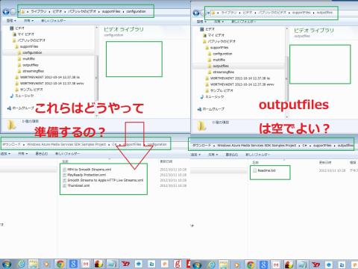This screenshot has height=269, width=358.
Task: Open 共有 menu in bottom-left window
Action: coord(23,154)
